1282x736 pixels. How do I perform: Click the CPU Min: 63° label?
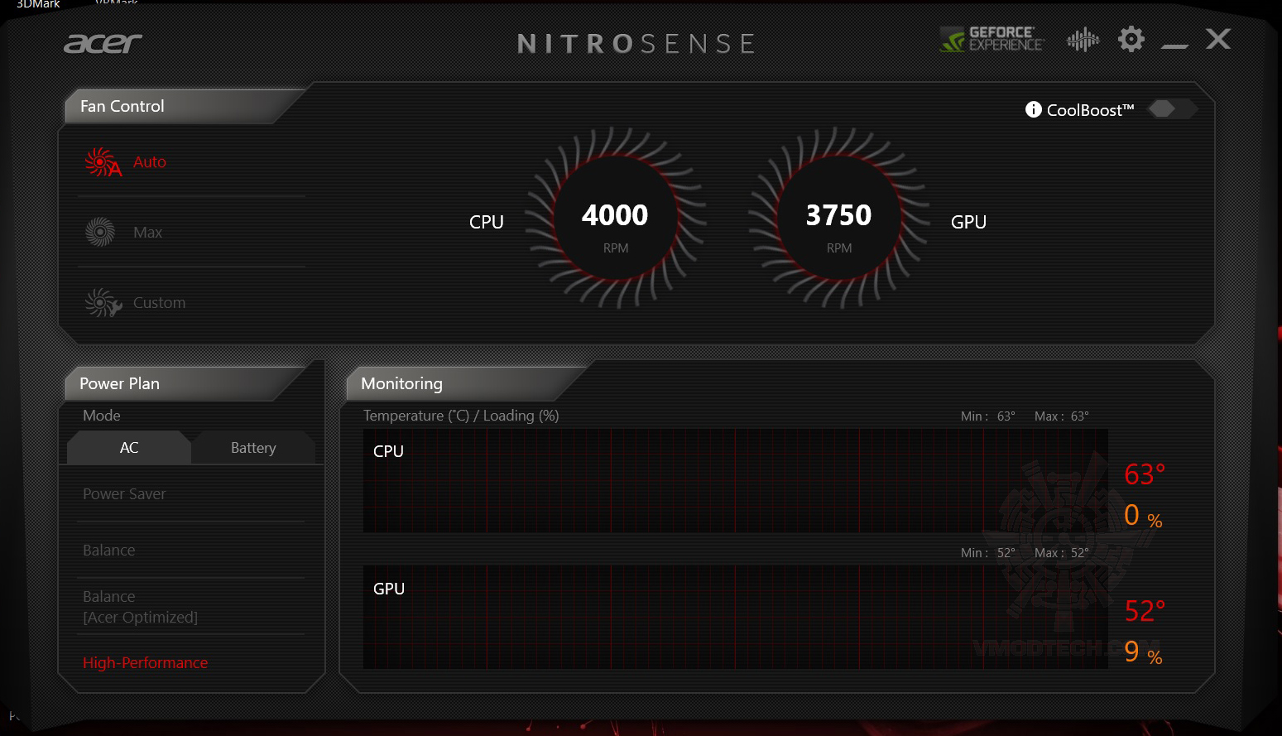988,416
